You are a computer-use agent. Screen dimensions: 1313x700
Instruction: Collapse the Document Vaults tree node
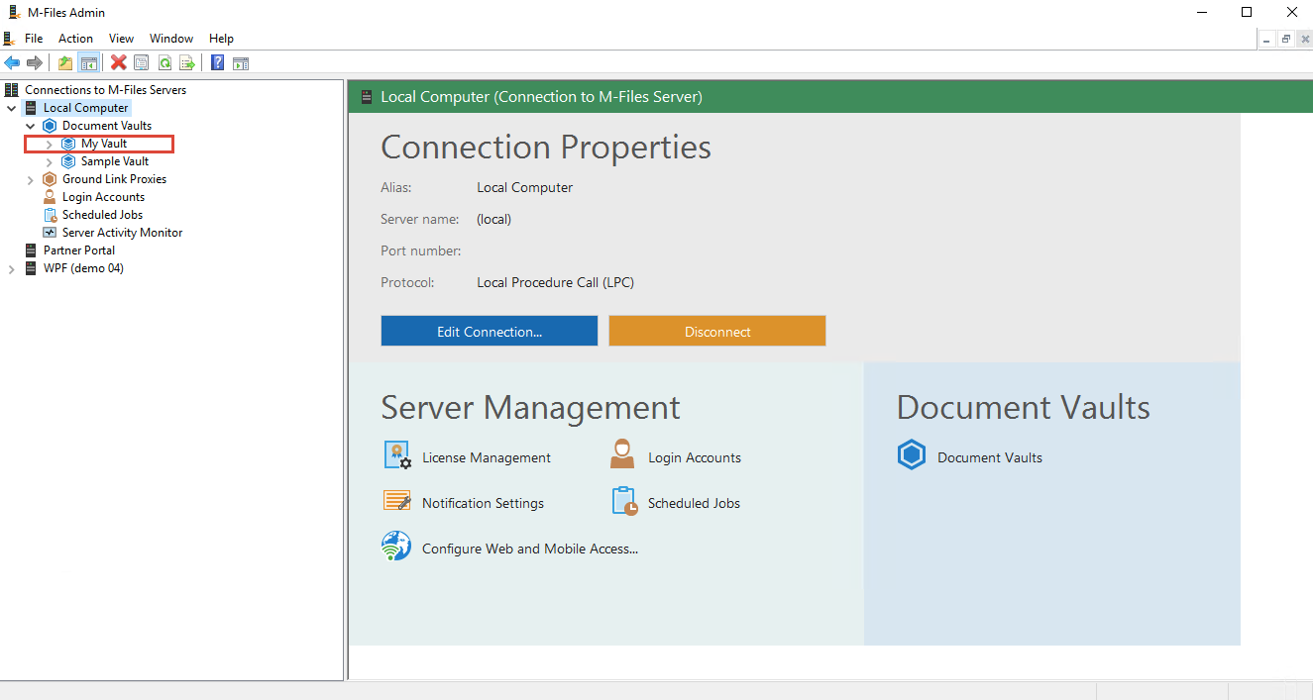31,127
